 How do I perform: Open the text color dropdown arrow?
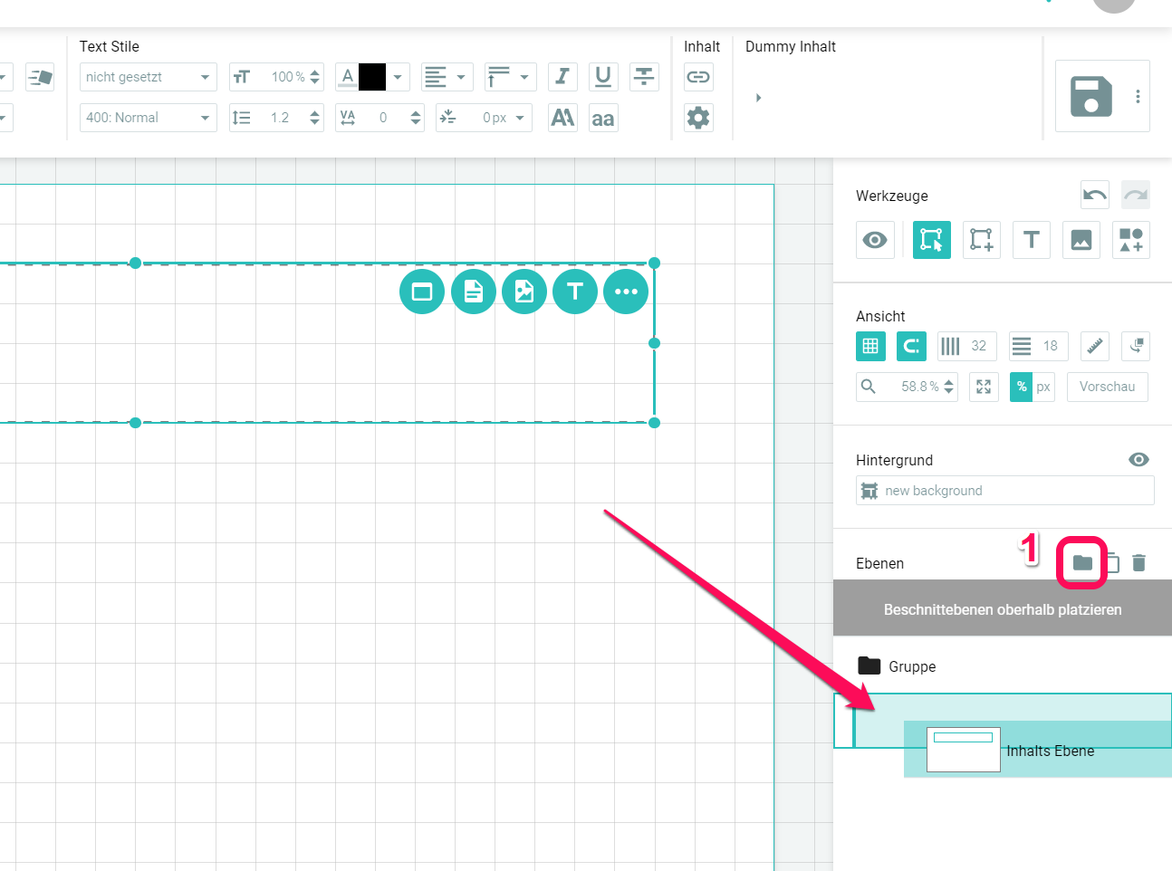coord(398,77)
